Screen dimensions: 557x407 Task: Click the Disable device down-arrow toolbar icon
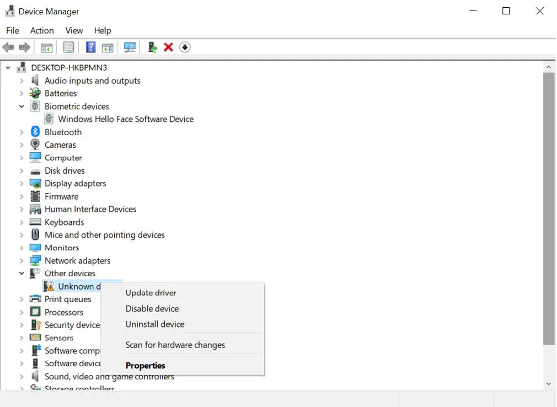pyautogui.click(x=185, y=47)
